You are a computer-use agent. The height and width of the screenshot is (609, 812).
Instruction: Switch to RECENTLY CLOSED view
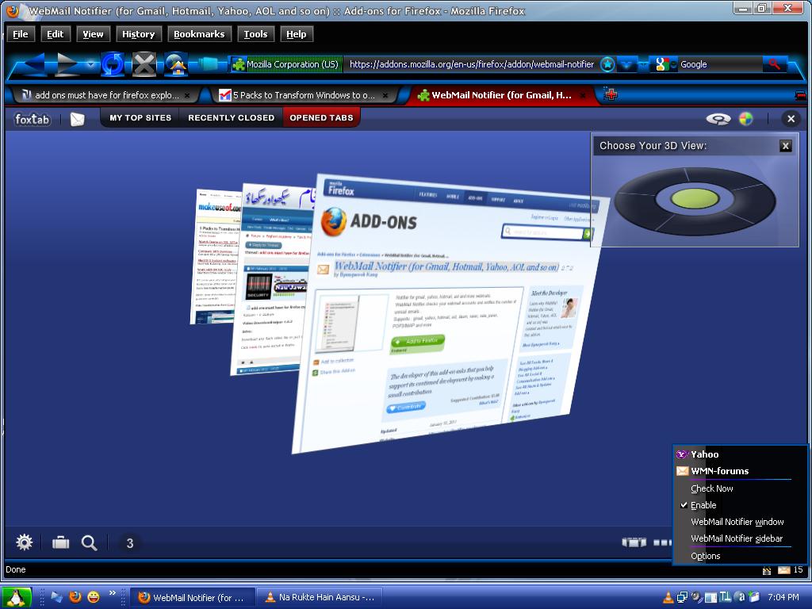click(x=231, y=118)
